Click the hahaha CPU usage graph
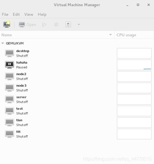154x164 pixels. point(134,65)
